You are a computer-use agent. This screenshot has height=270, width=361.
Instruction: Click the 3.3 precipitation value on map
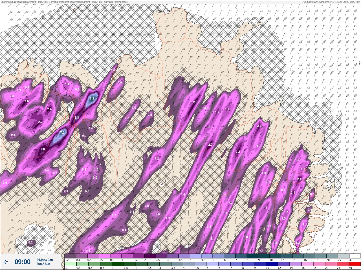[x=77, y=118]
